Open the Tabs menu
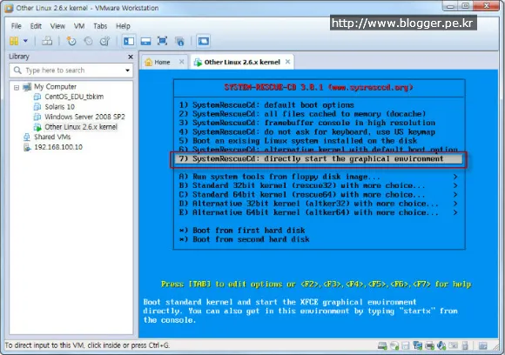This screenshot has width=505, height=355. coord(100,26)
